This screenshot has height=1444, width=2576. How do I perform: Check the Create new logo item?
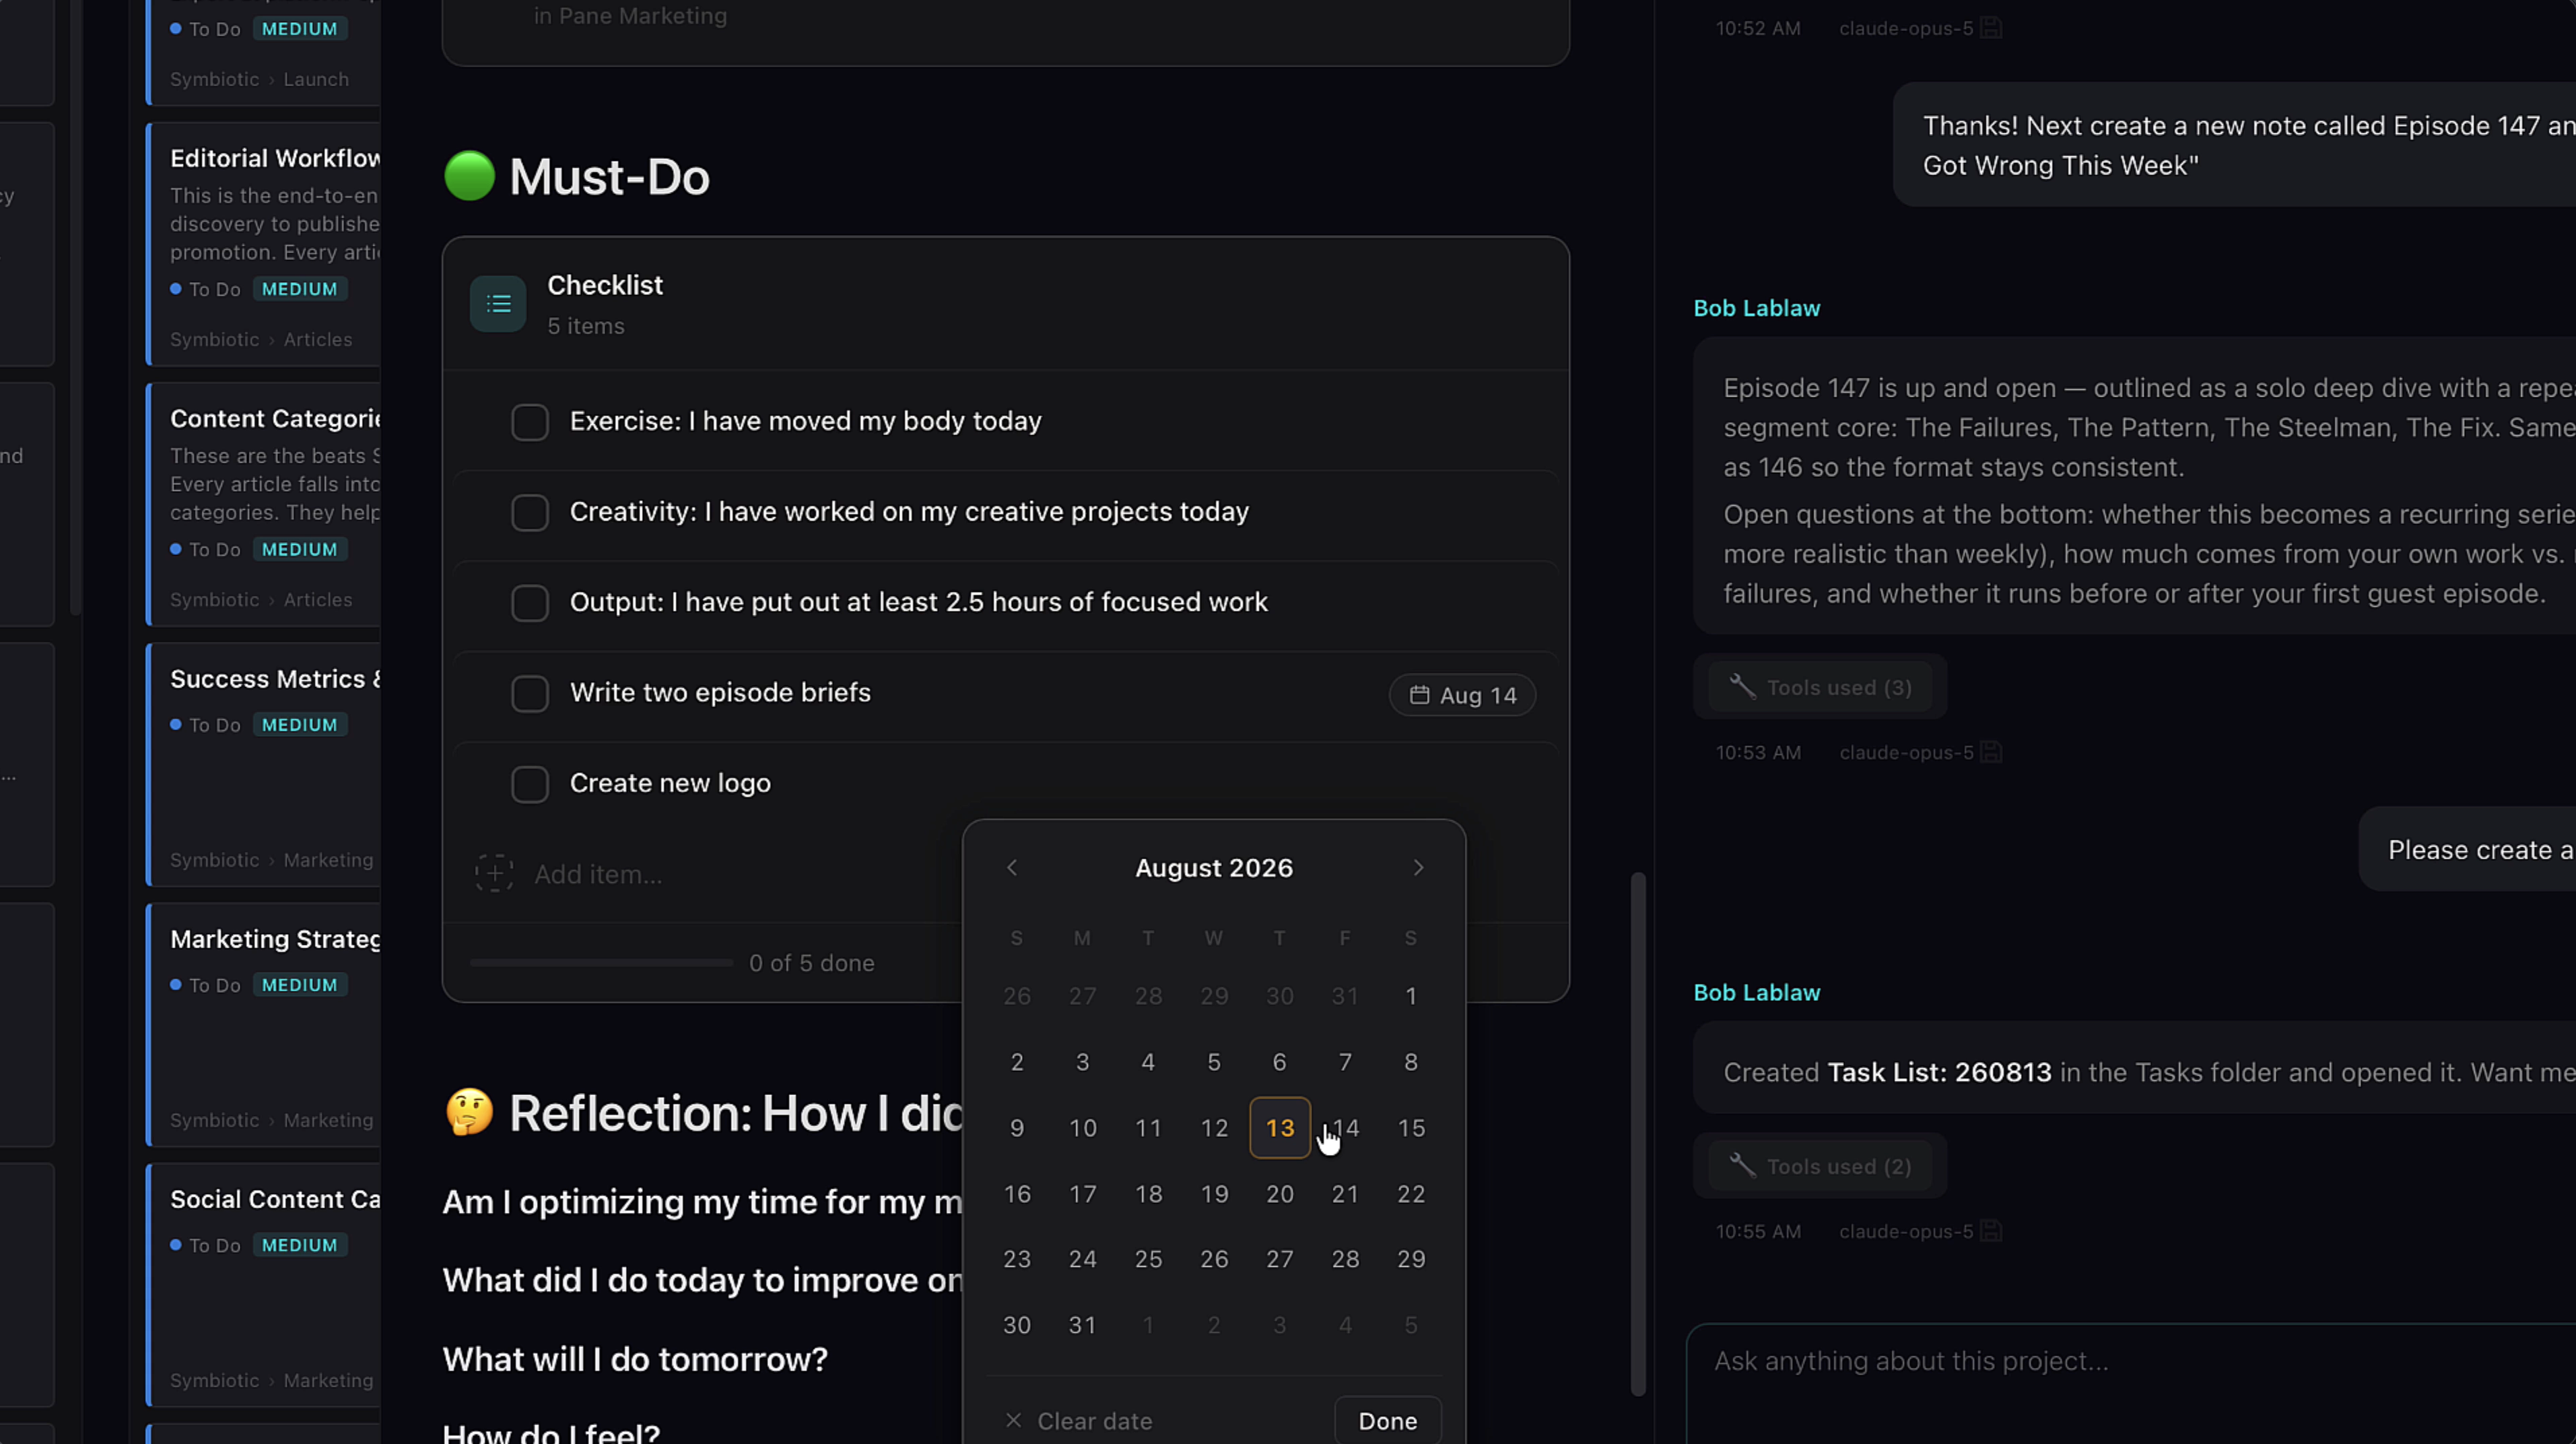530,784
